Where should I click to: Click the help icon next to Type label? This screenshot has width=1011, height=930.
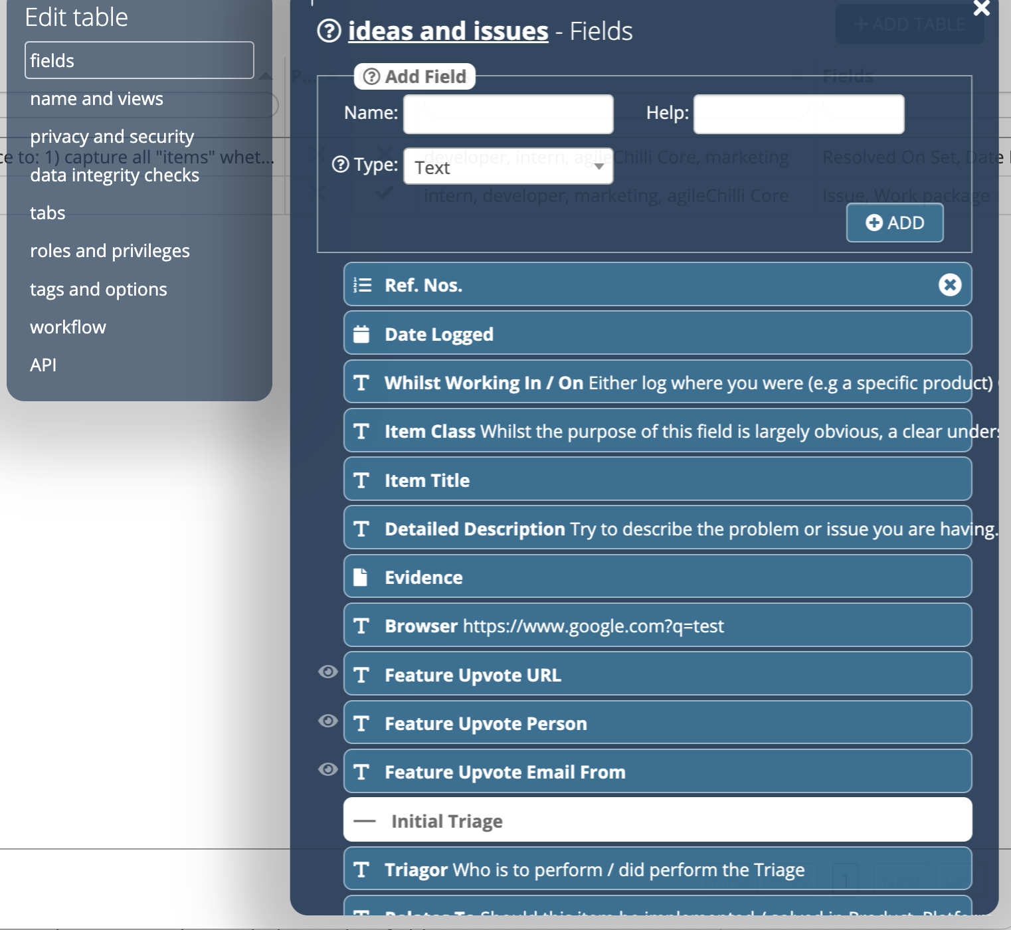pyautogui.click(x=340, y=164)
